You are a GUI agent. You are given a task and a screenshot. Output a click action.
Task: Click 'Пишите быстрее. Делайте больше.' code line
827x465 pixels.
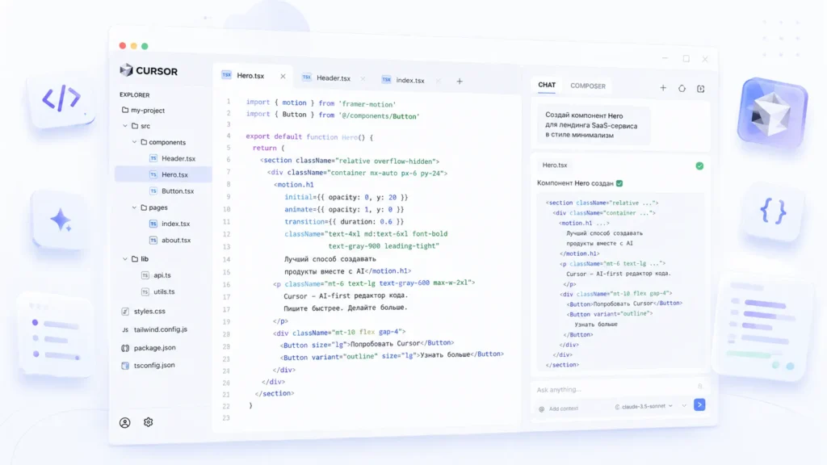pos(346,308)
